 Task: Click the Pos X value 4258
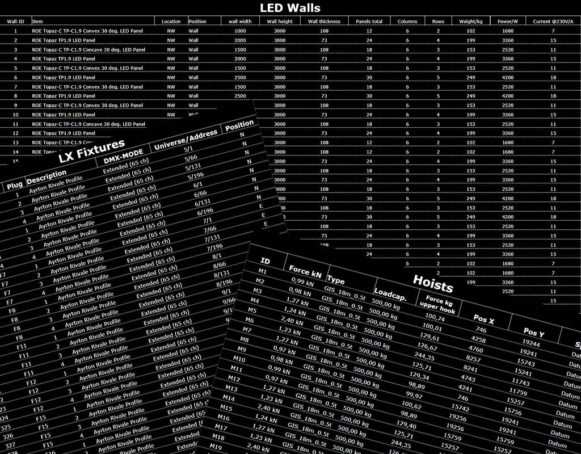[478, 339]
